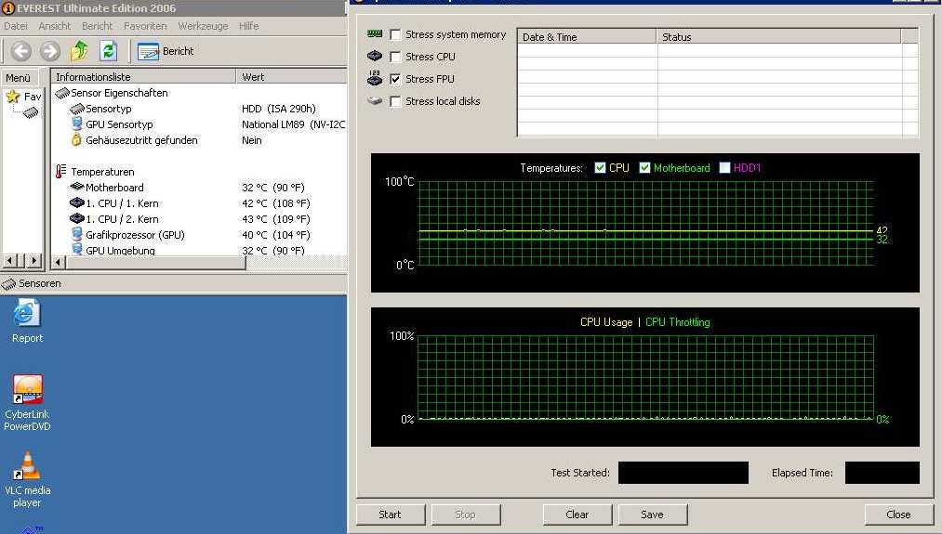Screen dimensions: 942x534
Task: Open CyberLink PowerDVD desktop shortcut
Action: (27, 403)
